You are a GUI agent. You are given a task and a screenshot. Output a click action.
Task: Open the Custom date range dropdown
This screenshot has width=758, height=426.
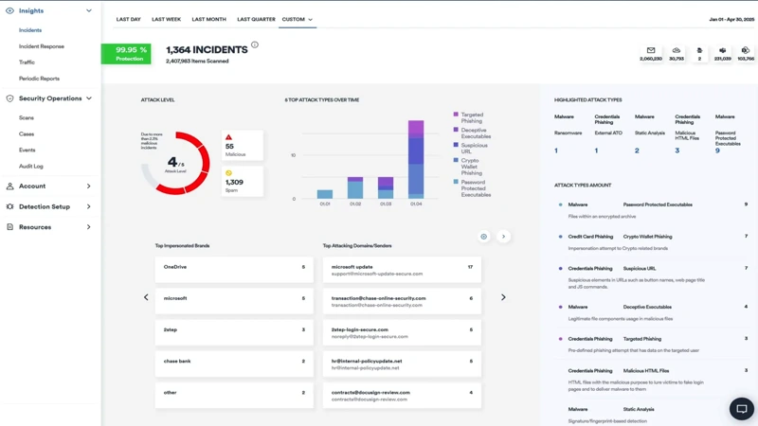(x=297, y=19)
